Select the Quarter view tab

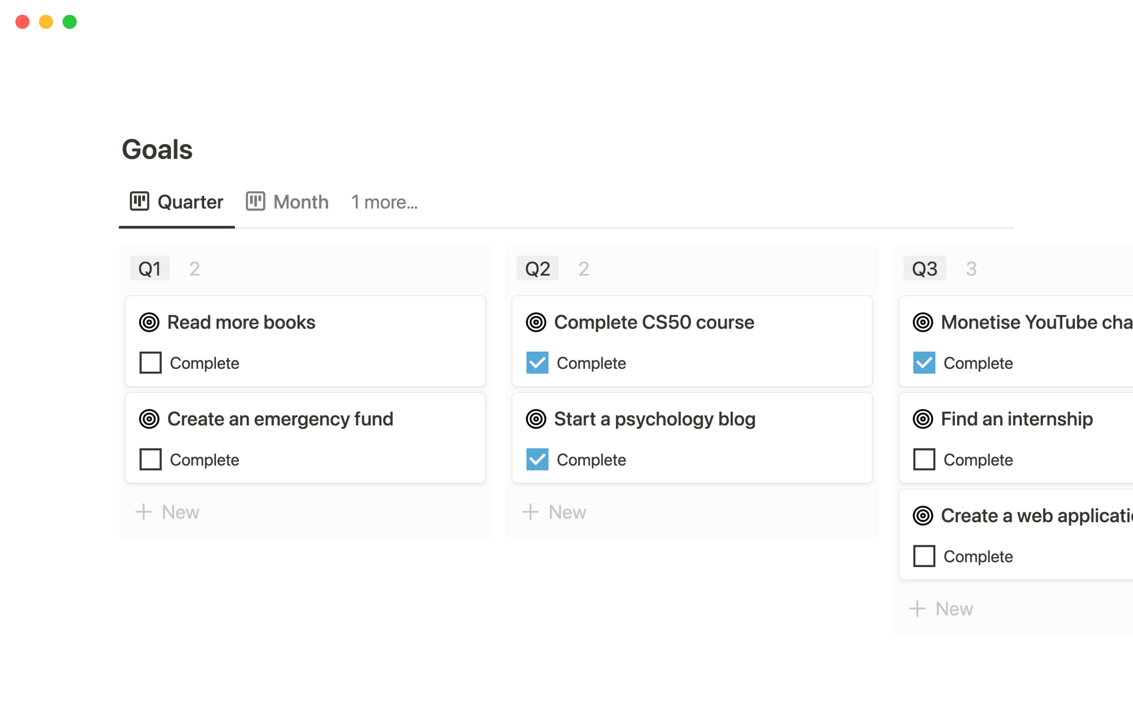(190, 202)
